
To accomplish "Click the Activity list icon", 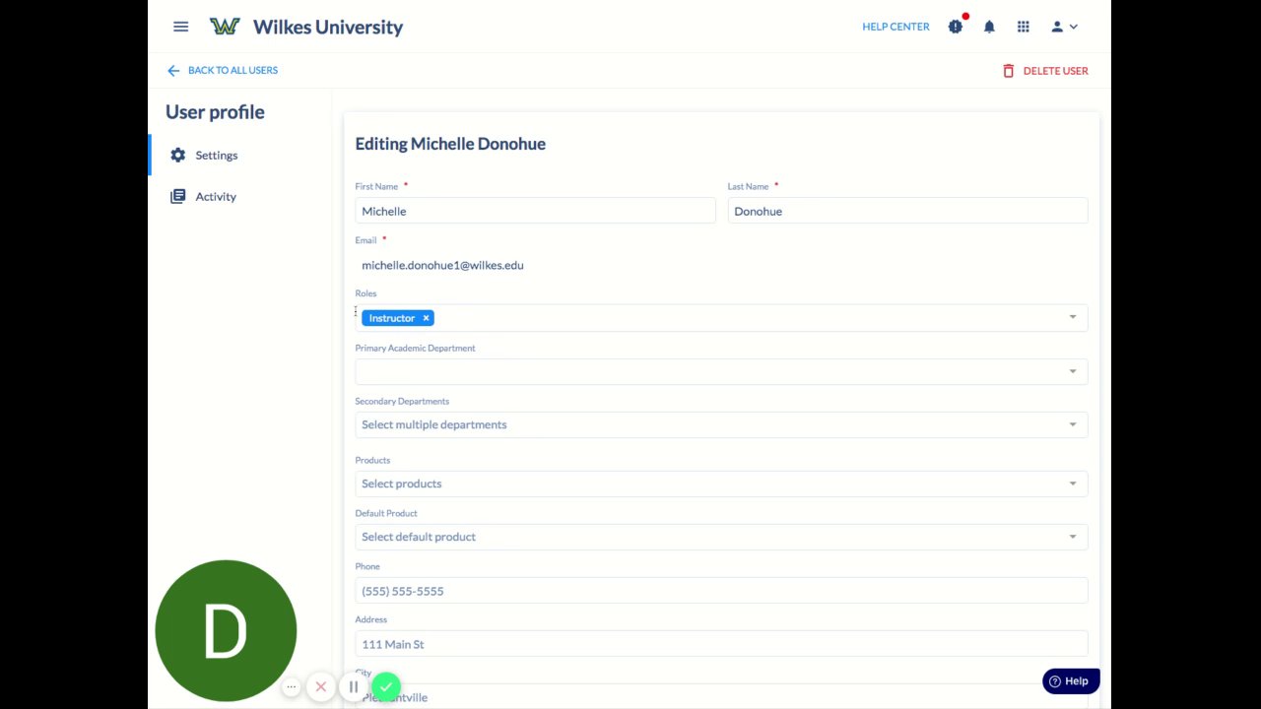I will tap(177, 196).
